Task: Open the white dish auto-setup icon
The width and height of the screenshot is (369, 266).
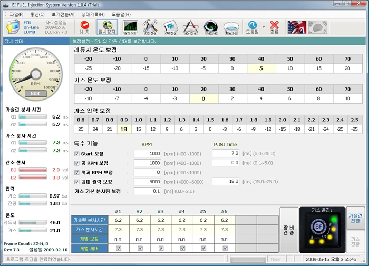Action: (231, 28)
